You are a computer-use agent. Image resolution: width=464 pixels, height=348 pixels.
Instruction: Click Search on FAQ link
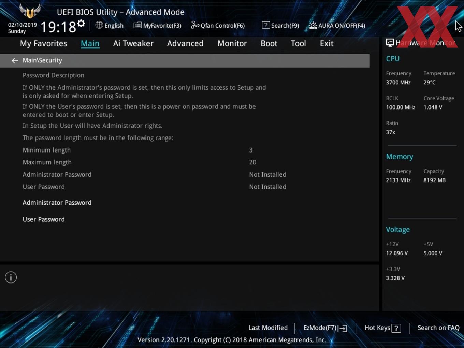pos(438,328)
